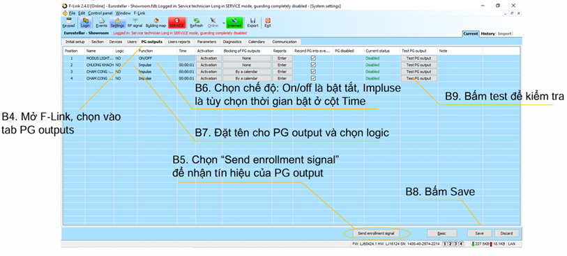Switch to the Communication tab
The width and height of the screenshot is (567, 256).
pos(285,42)
